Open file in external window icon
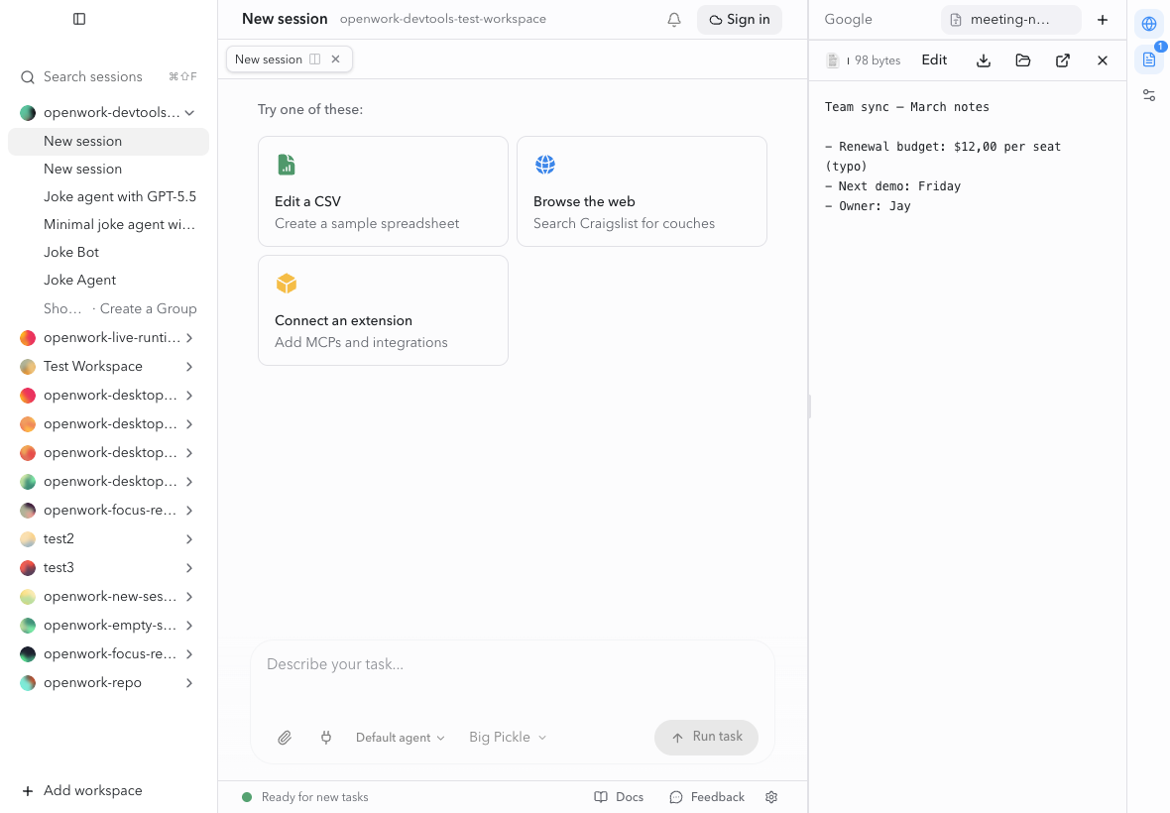 click(1063, 60)
